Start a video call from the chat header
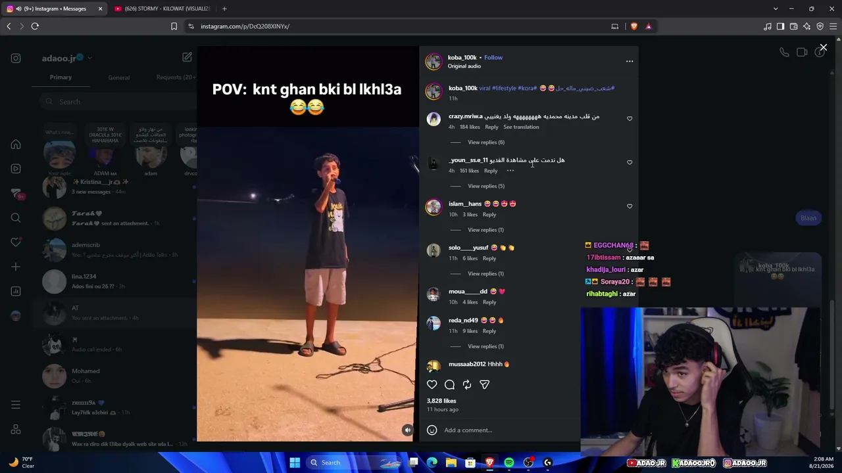The width and height of the screenshot is (842, 473). (x=802, y=53)
